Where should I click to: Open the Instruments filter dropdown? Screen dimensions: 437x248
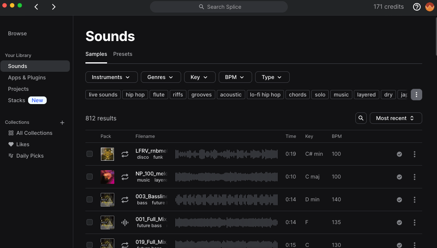[x=112, y=77]
